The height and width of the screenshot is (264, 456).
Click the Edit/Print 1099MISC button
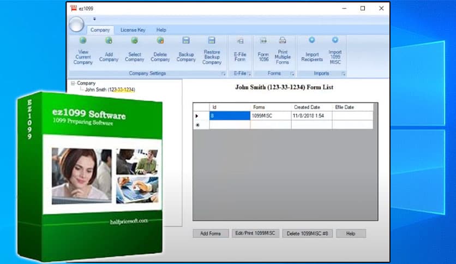[x=255, y=233]
